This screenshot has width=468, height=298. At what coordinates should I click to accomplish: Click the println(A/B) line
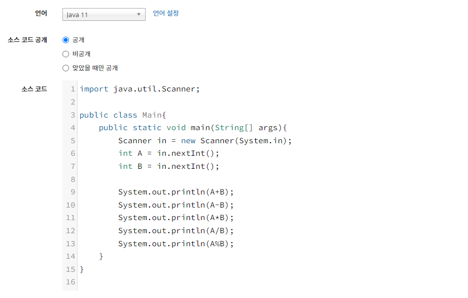(176, 231)
